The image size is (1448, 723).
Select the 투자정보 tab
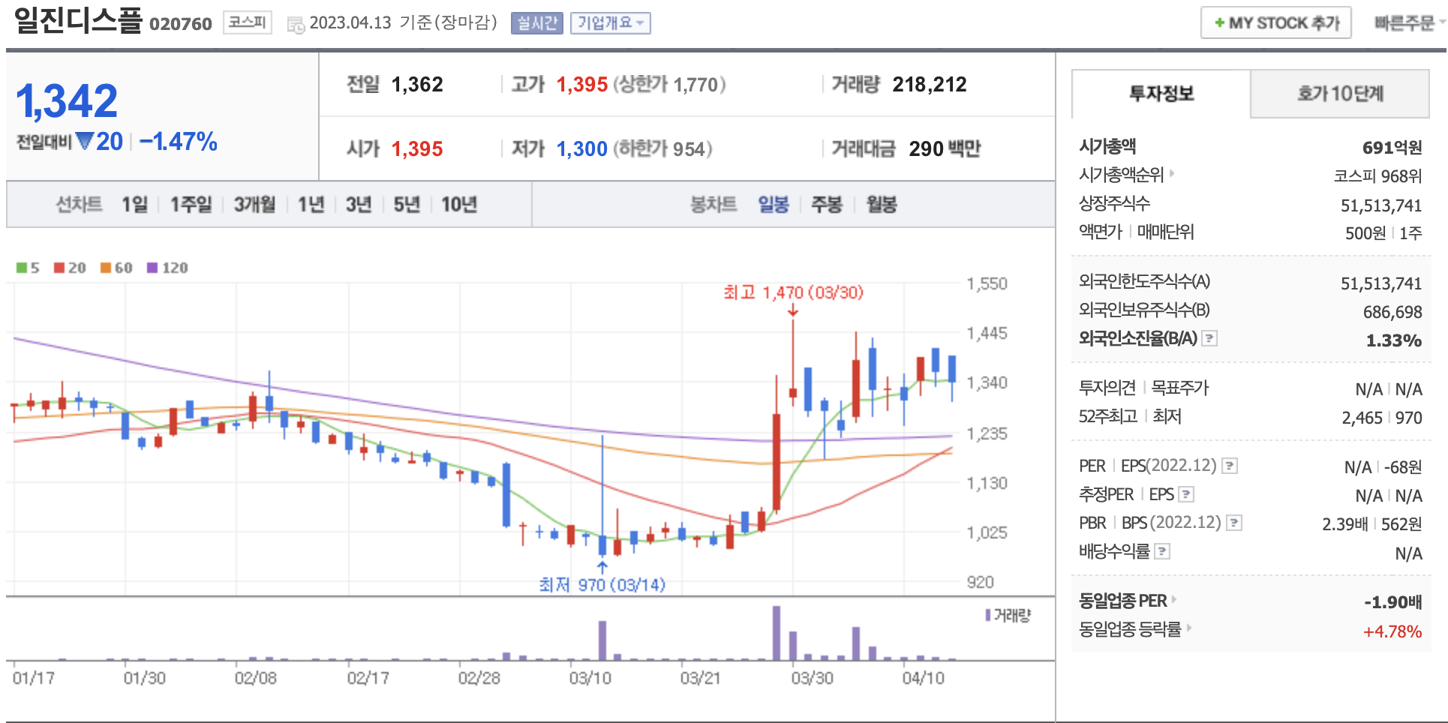pyautogui.click(x=1161, y=94)
